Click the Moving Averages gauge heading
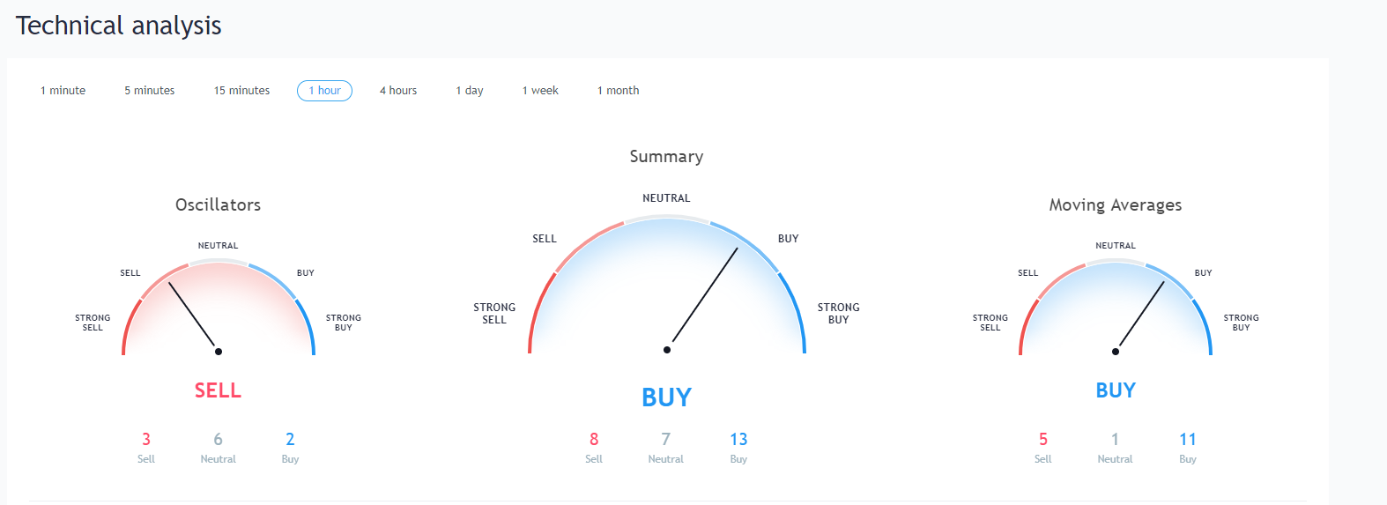 click(1116, 205)
